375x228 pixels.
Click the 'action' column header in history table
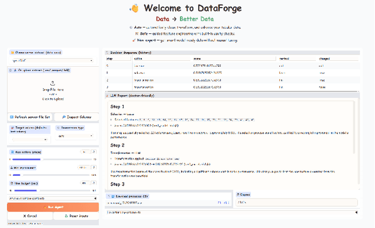click(x=162, y=59)
